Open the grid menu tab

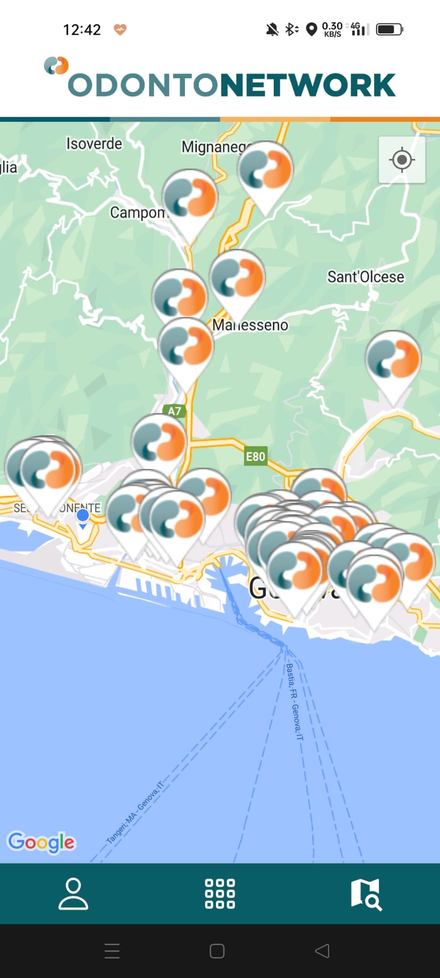click(220, 893)
